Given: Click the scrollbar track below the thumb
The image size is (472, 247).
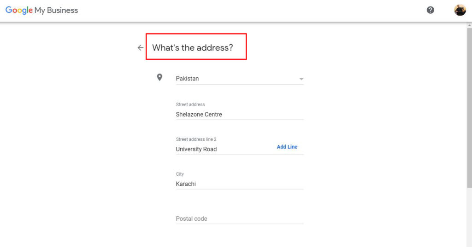Looking at the screenshot, I should pos(469,216).
